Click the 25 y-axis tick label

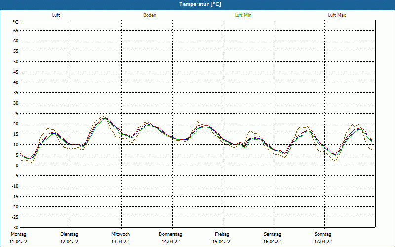coord(16,114)
